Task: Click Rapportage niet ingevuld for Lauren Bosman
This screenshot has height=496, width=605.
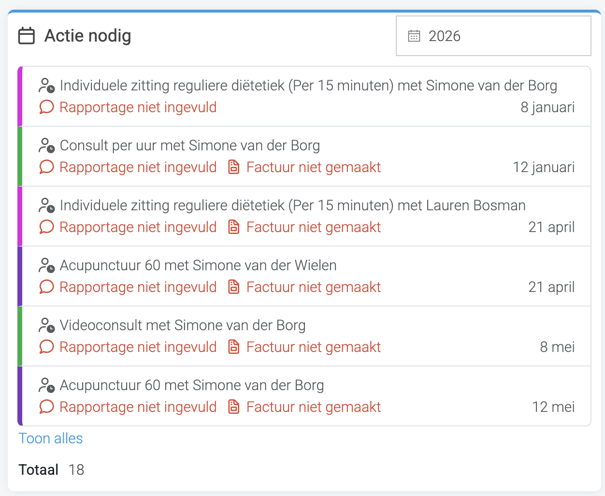Action: click(x=138, y=227)
